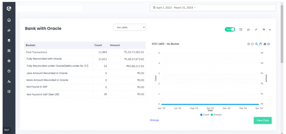286x134 pixels.
Task: Select the Fully Reconciled with Oracle row
Action: (x=85, y=59)
